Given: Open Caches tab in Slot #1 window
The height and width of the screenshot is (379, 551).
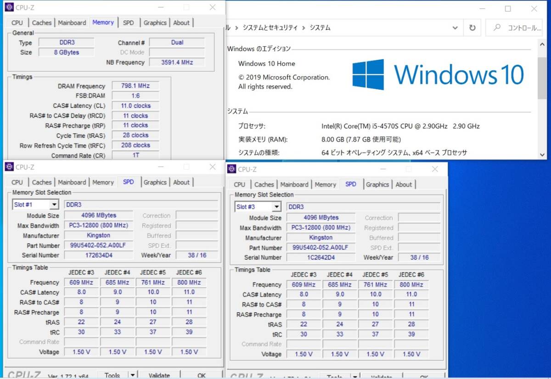Looking at the screenshot, I should tap(42, 182).
